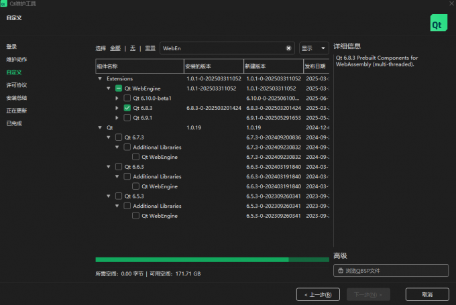The width and height of the screenshot is (456, 305).
Task: Select the 1.0.19 installed version cell
Action: (194, 127)
